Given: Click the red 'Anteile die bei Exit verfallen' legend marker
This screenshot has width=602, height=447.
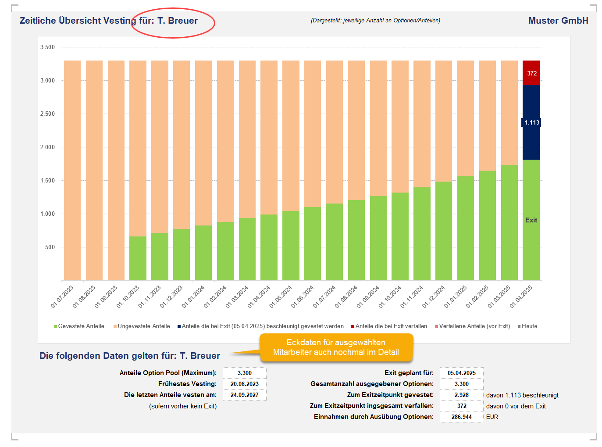Looking at the screenshot, I should tap(353, 326).
